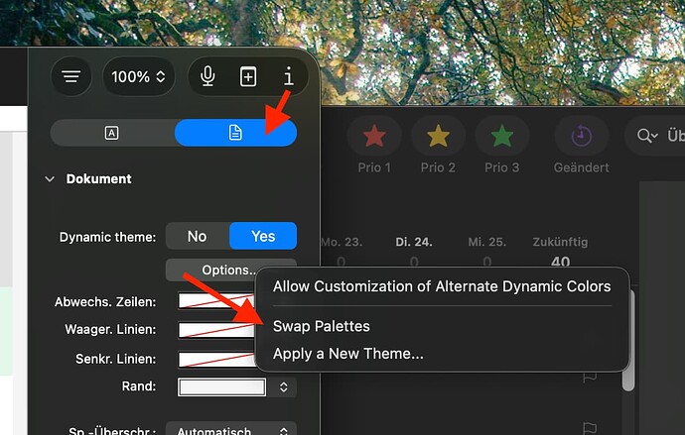Open the 100% zoom level dropdown

(138, 76)
